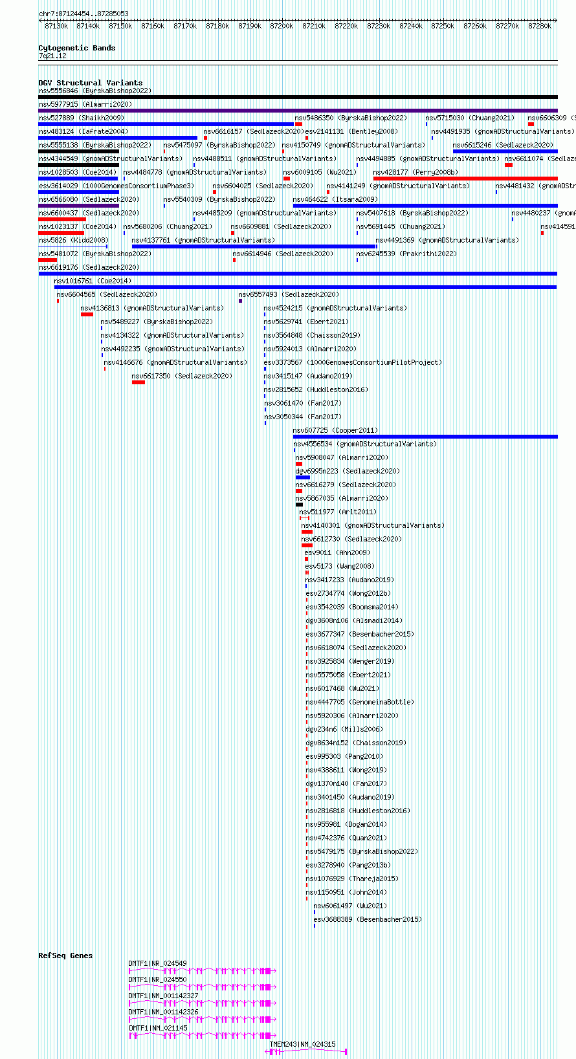Click the nsv6557493 (Sedlazeck2020) label
Screen dimensions: 576x1059
(289, 294)
